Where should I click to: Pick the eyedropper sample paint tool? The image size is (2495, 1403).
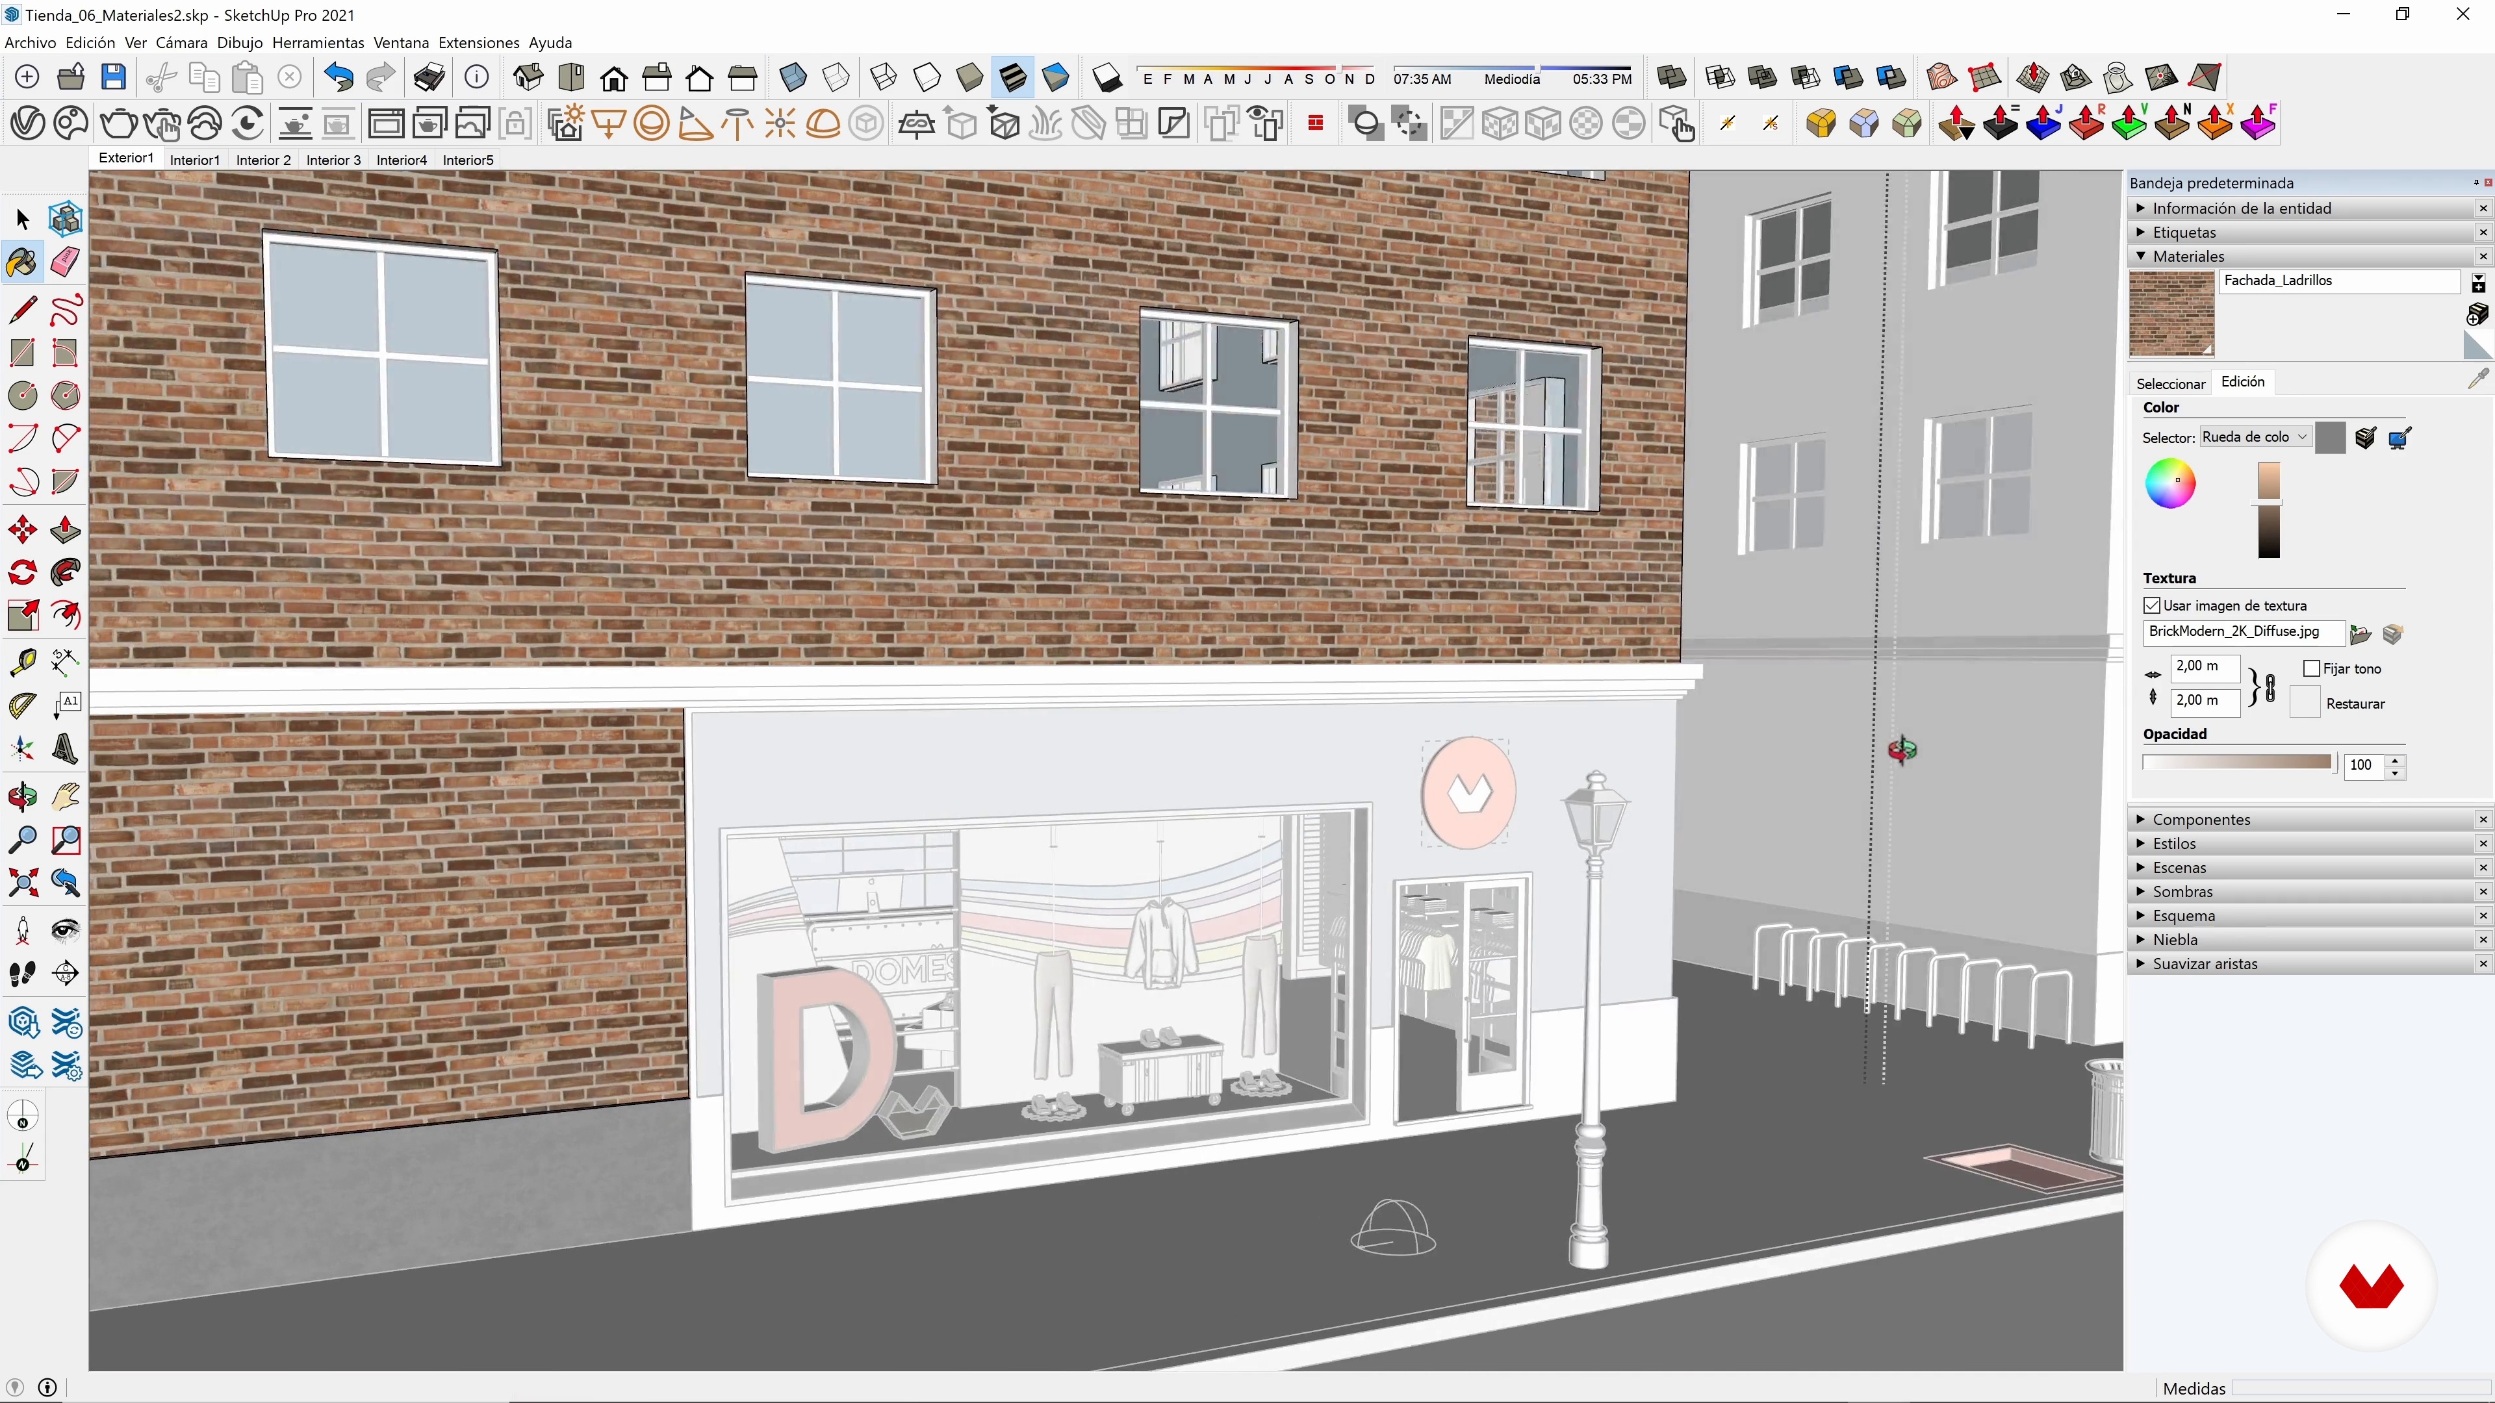tap(2477, 379)
